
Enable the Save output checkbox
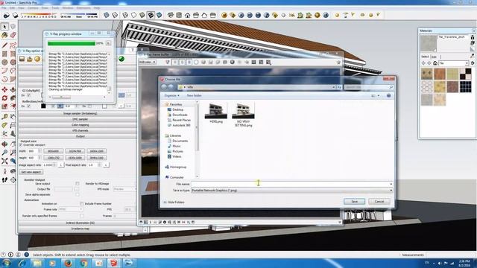78,184
